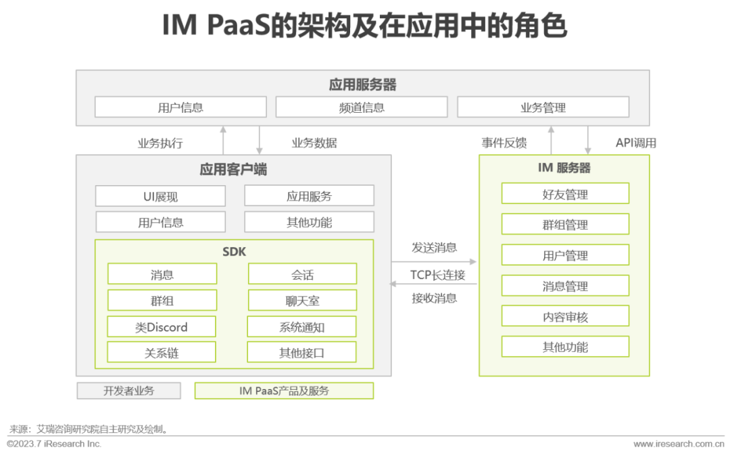This screenshot has height=454, width=730.
Task: Select the 关系链 module
Action: [162, 352]
